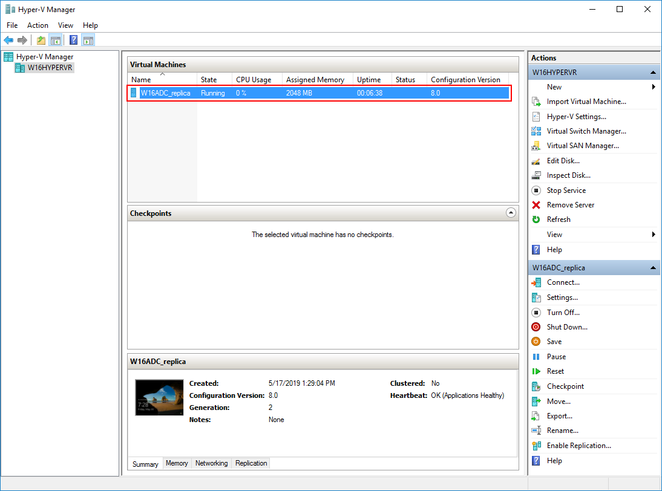Click the red Shut Down icon
662x491 pixels.
pyautogui.click(x=536, y=327)
